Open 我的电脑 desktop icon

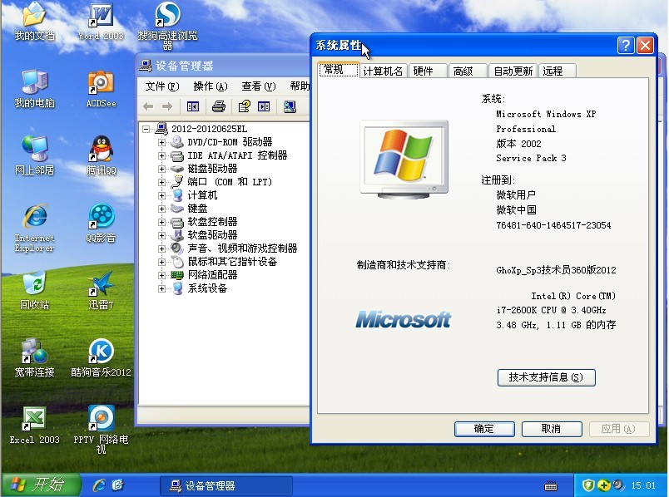coord(34,89)
